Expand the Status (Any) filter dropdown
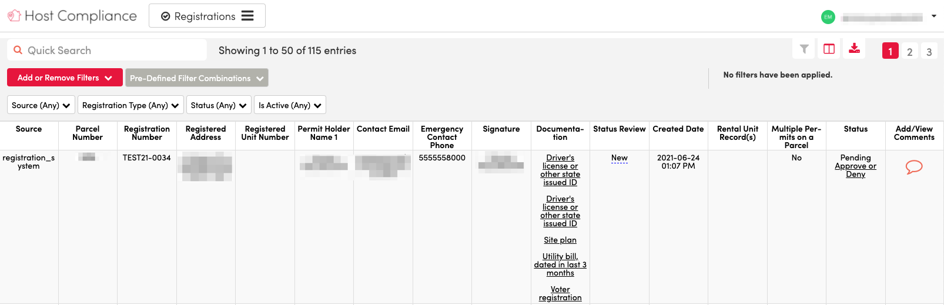The width and height of the screenshot is (944, 305). [219, 105]
